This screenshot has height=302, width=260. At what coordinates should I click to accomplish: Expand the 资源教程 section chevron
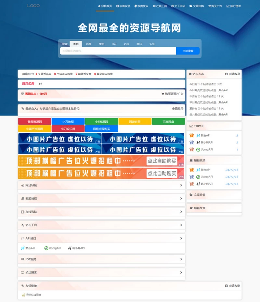click(181, 198)
